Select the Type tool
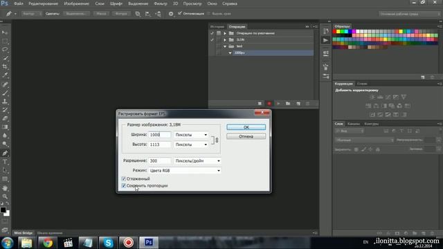443x249 pixels. point(5,162)
